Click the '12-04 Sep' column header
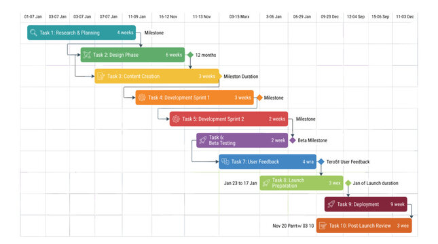The height and width of the screenshot is (244, 438). [356, 17]
